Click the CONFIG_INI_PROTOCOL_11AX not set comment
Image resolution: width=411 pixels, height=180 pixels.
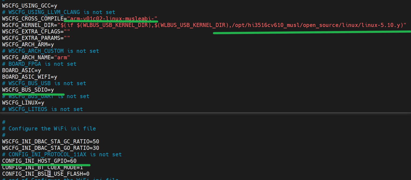pyautogui.click(x=62, y=154)
